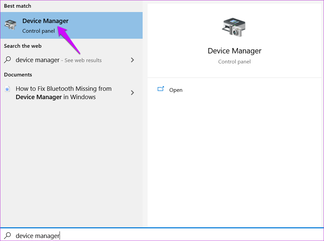Click the Open command in the preview pane

(x=176, y=90)
